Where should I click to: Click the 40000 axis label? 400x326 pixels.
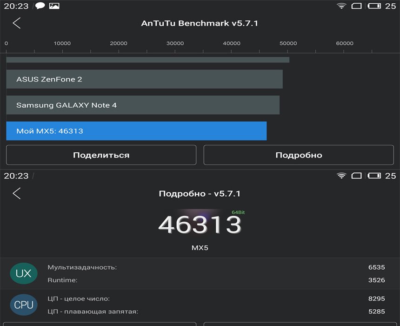232,43
